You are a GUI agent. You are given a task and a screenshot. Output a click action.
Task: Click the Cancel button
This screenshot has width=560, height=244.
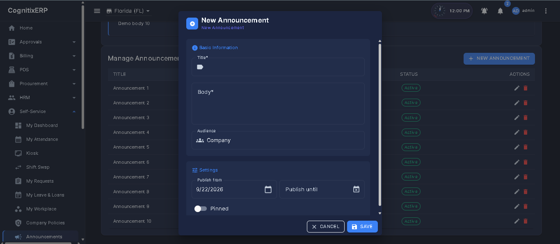(x=326, y=226)
